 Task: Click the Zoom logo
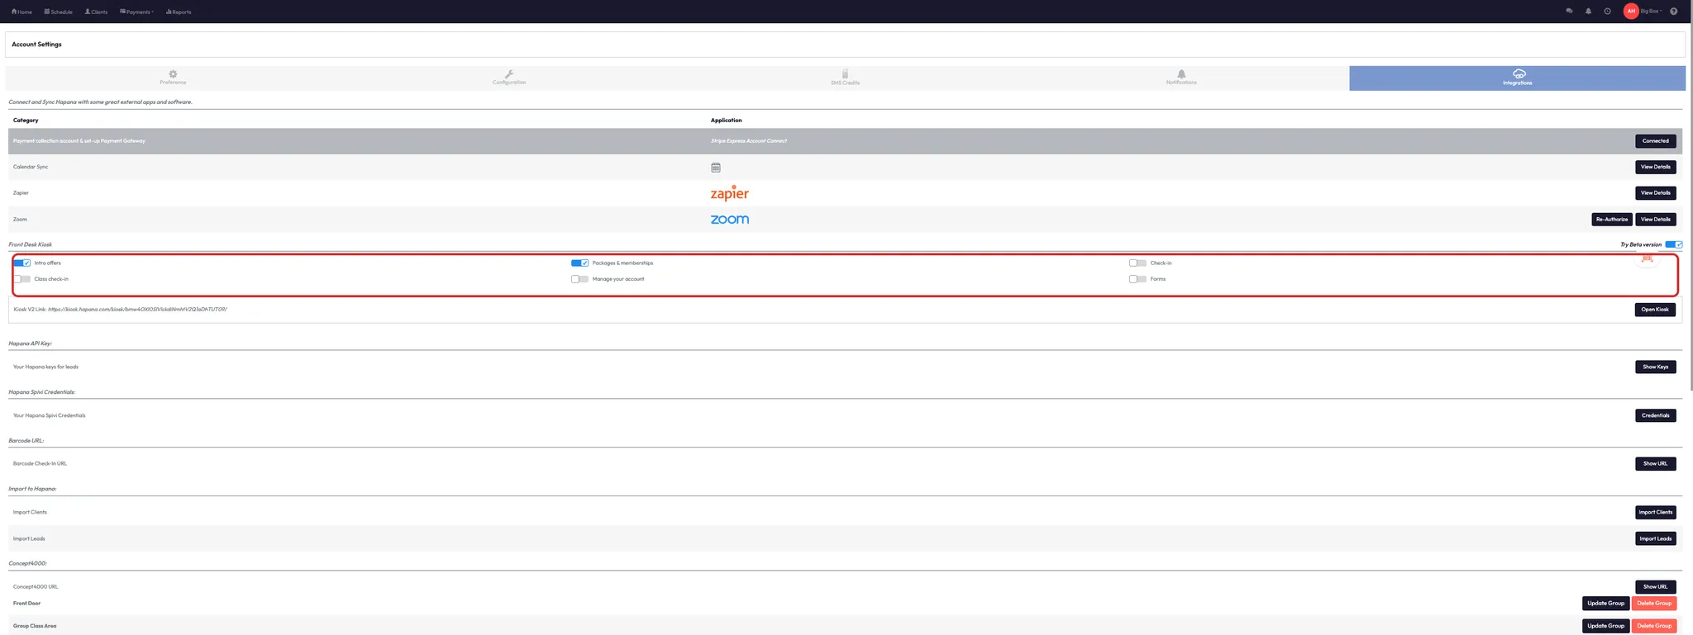click(x=730, y=220)
